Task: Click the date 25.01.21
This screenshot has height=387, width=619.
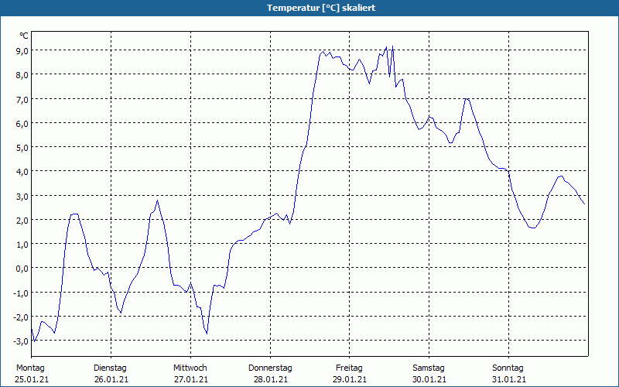Action: (x=32, y=379)
